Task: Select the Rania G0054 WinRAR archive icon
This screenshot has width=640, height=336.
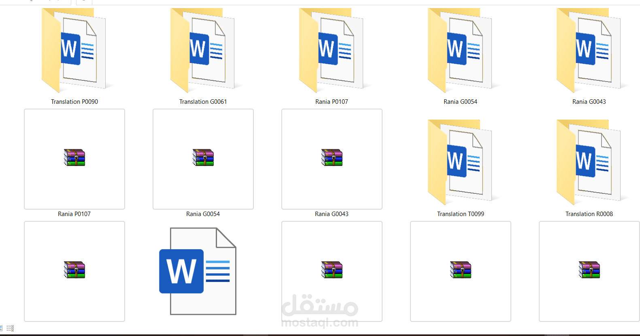Action: coord(203,157)
